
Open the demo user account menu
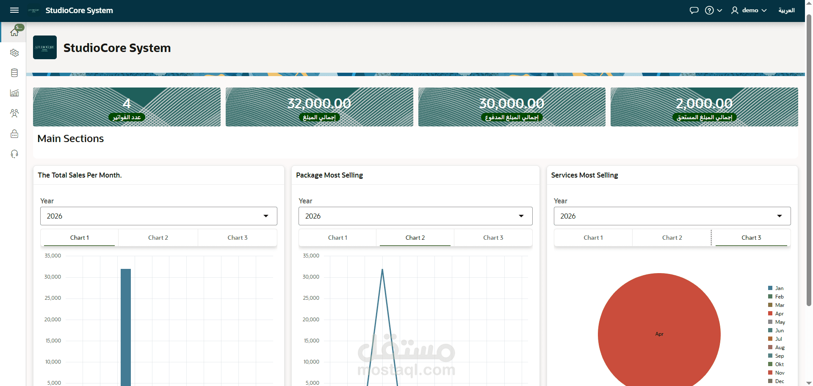point(749,11)
